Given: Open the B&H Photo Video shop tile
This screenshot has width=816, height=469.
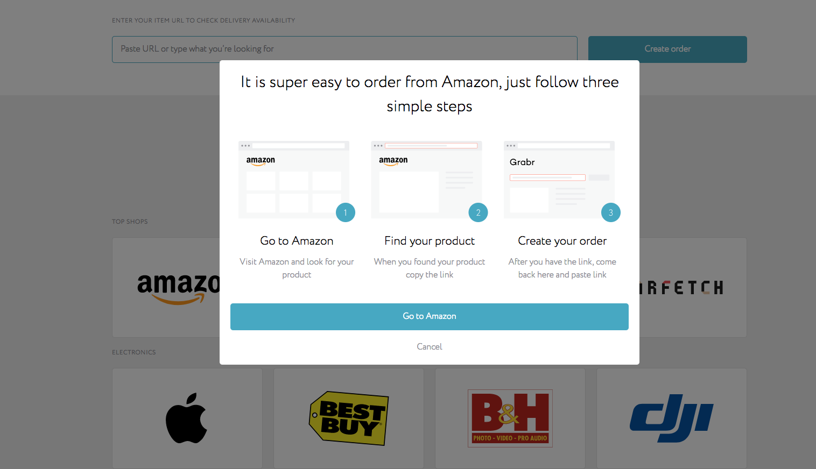Looking at the screenshot, I should [510, 418].
